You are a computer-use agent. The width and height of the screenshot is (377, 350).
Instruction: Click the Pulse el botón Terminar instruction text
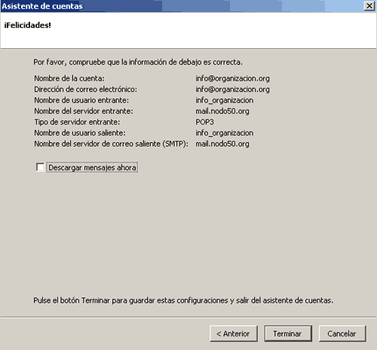tap(183, 300)
